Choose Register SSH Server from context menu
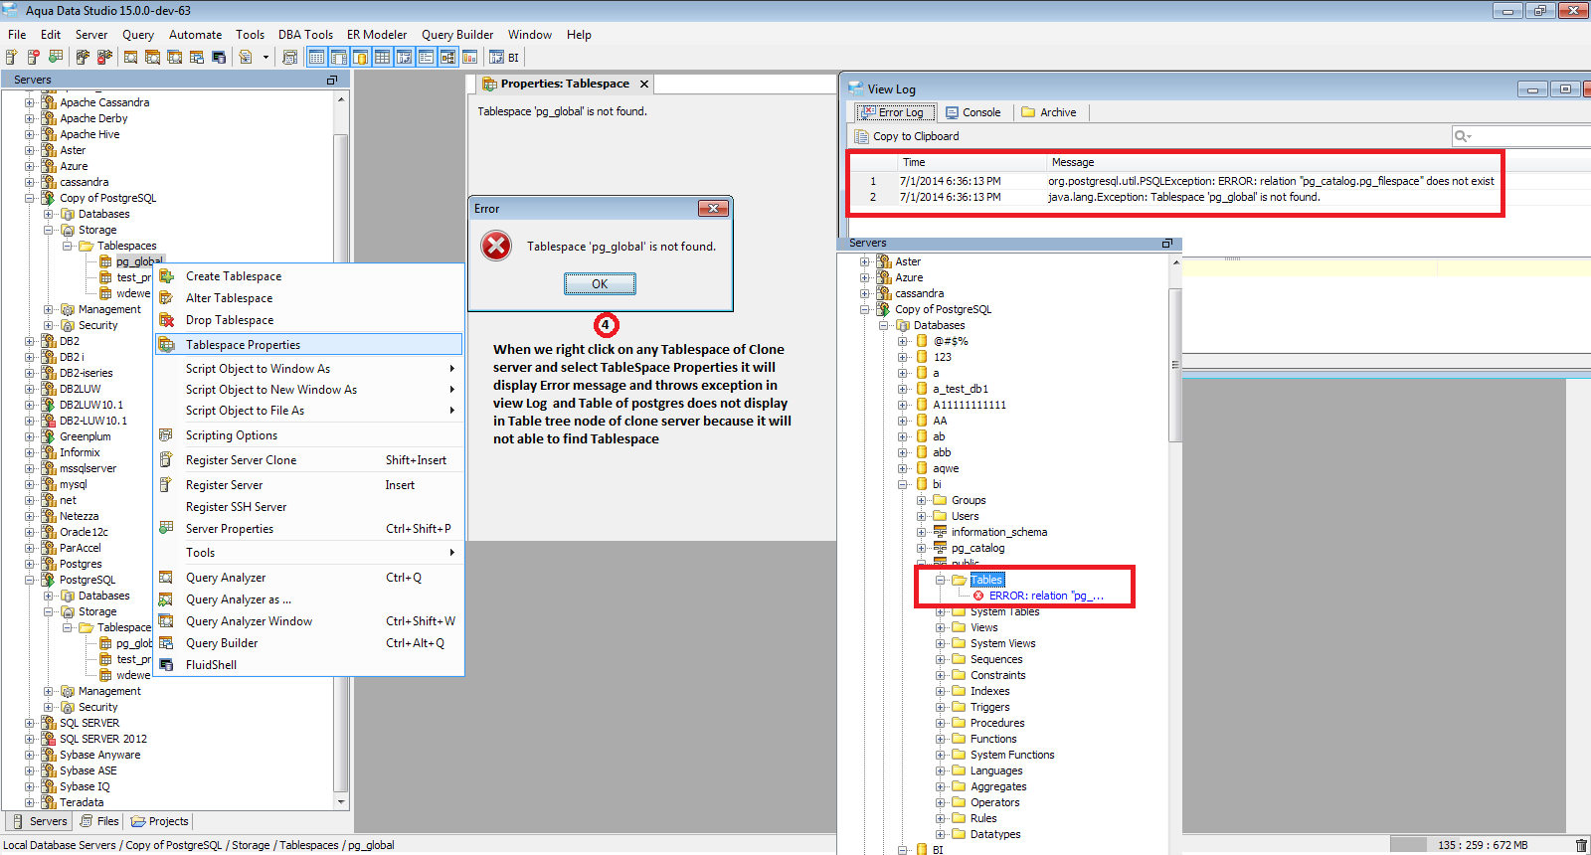This screenshot has height=855, width=1591. (x=309, y=507)
